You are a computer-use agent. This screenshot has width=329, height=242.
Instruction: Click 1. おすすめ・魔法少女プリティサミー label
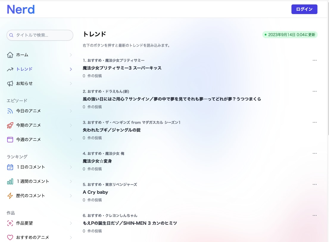pyautogui.click(x=113, y=60)
